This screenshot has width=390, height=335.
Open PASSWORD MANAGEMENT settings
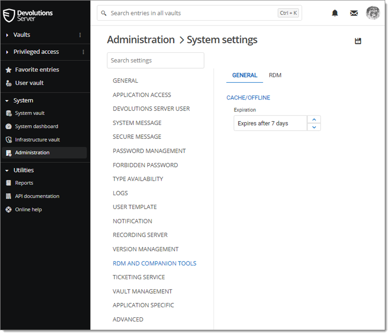[149, 151]
